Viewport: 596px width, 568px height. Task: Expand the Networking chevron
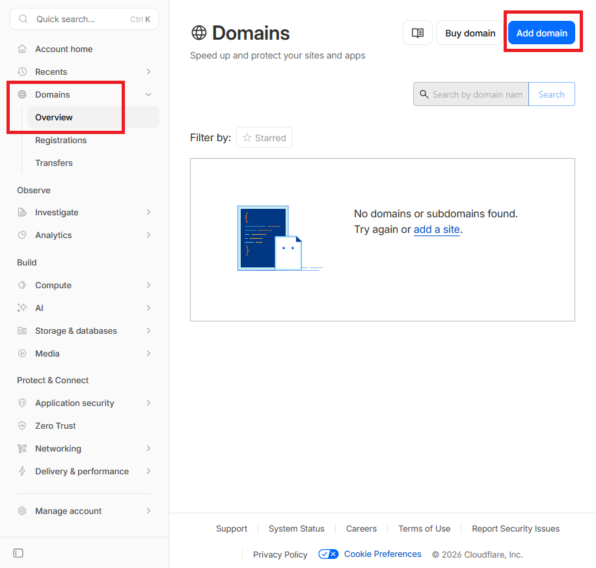click(148, 449)
